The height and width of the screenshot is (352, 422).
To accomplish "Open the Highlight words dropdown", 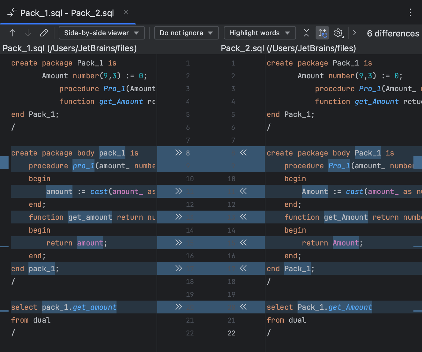I will click(259, 33).
